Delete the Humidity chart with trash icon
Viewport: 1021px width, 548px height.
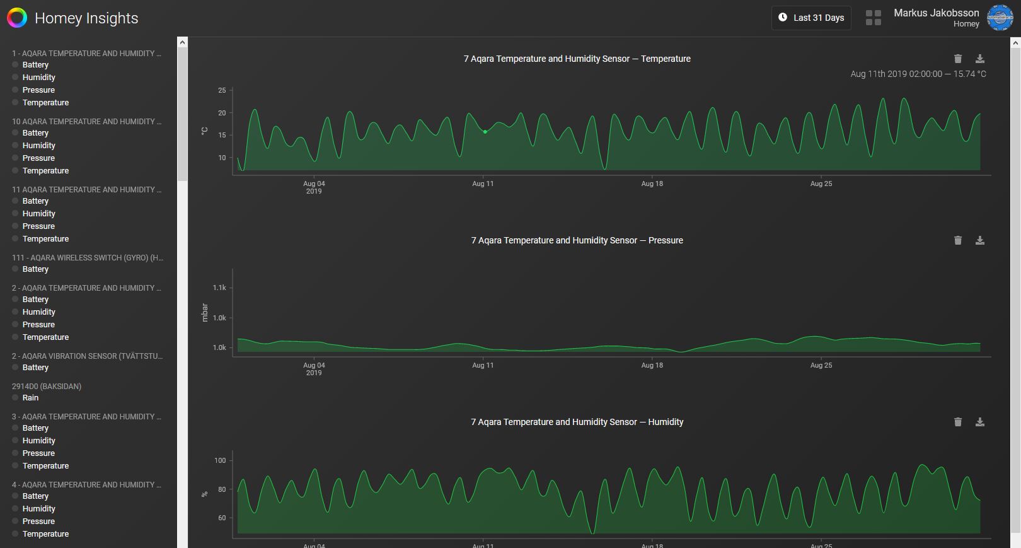(x=958, y=422)
